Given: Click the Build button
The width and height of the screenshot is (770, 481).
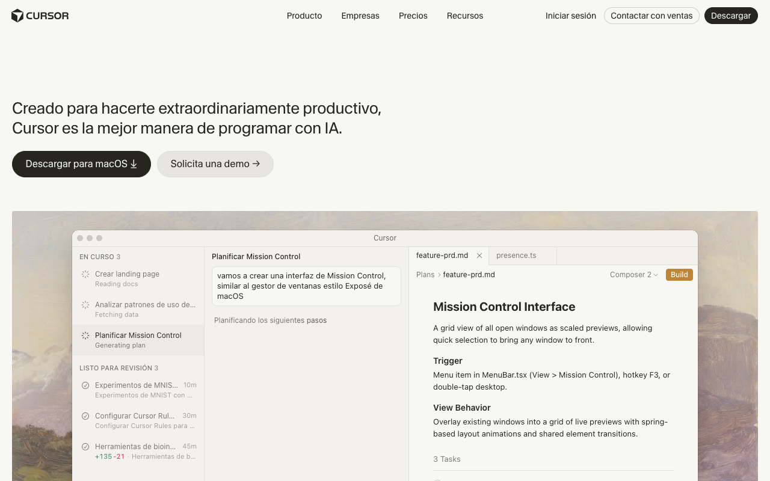Looking at the screenshot, I should point(679,275).
